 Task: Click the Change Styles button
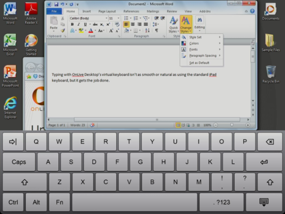click(x=186, y=24)
